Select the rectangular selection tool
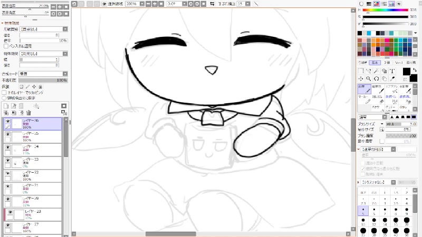Viewport: 422px width, 237px height. (x=360, y=70)
